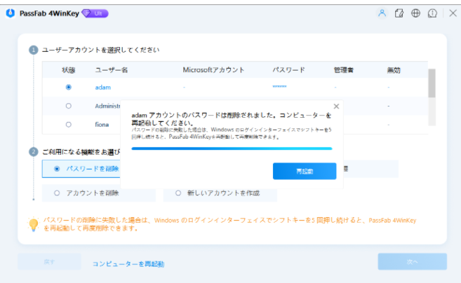Open the feedback info icon
461x283 pixels.
(x=432, y=13)
